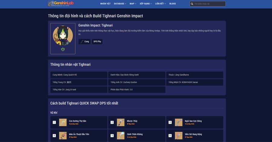Click the Phiên Bản Phát Hành: 3.0 cell
272x142 pixels.
click(x=137, y=90)
